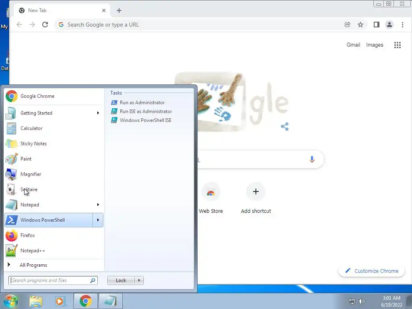Bookmark this tab with the star
The width and height of the screenshot is (412, 309).
(x=360, y=25)
